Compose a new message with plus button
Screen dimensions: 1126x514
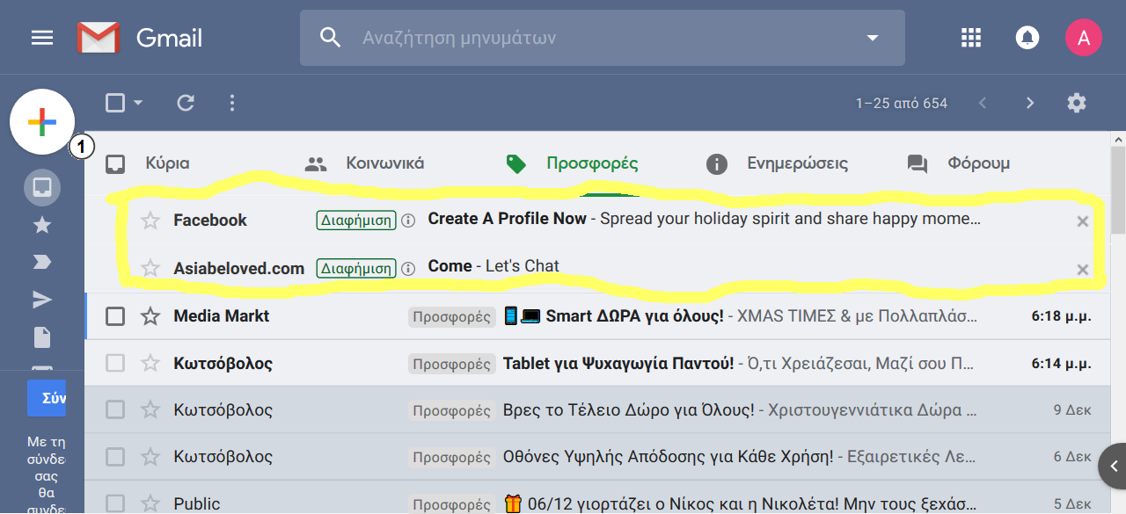click(x=42, y=122)
